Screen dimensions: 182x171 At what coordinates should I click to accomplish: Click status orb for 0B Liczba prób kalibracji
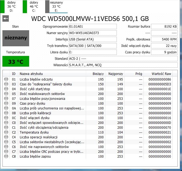pyautogui.click(x=6, y=113)
